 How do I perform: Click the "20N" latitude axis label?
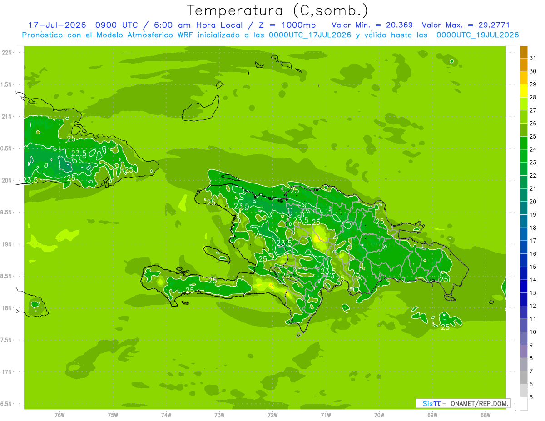point(7,180)
